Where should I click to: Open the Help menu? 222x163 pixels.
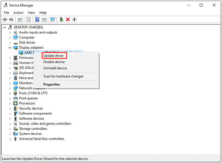pos(43,13)
